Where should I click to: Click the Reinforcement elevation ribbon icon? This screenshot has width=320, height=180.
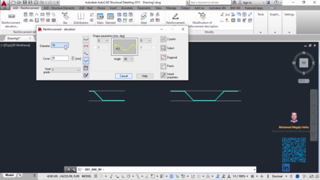tap(11, 16)
